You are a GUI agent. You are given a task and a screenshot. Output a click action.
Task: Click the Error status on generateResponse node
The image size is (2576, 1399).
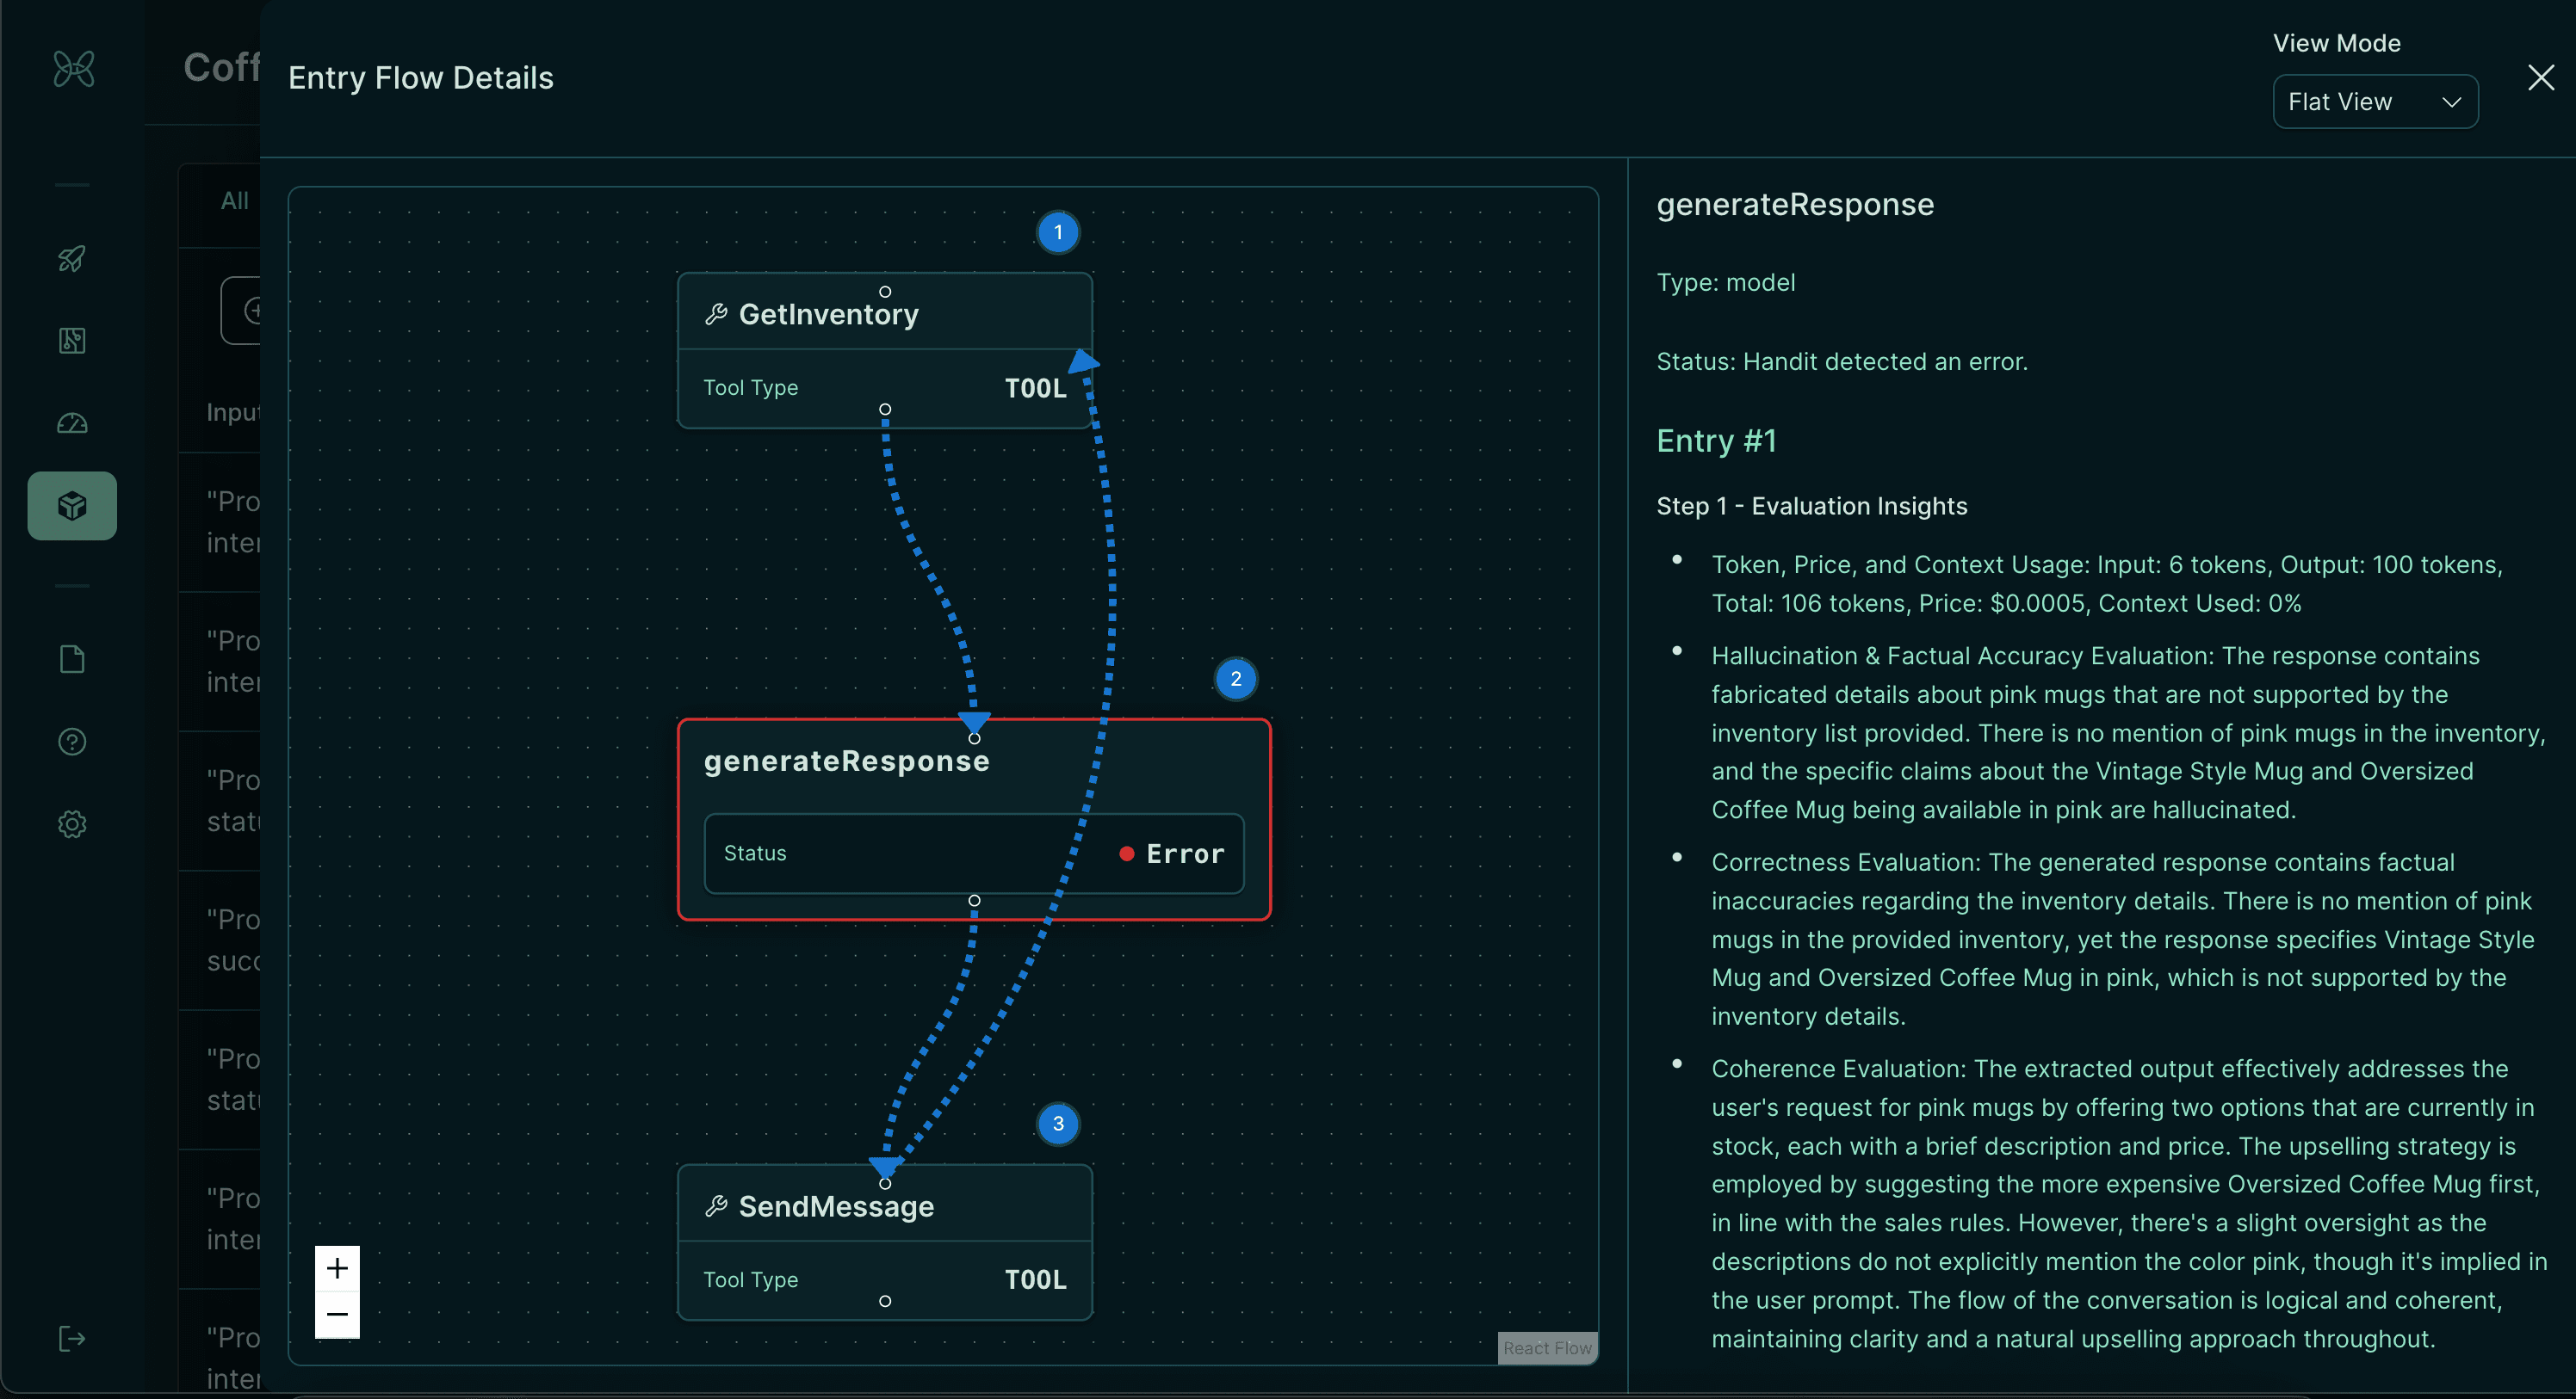[1171, 853]
